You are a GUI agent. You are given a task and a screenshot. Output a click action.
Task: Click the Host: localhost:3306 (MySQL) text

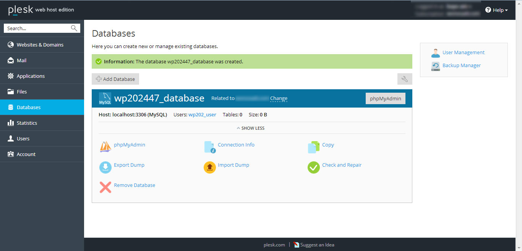tap(133, 114)
